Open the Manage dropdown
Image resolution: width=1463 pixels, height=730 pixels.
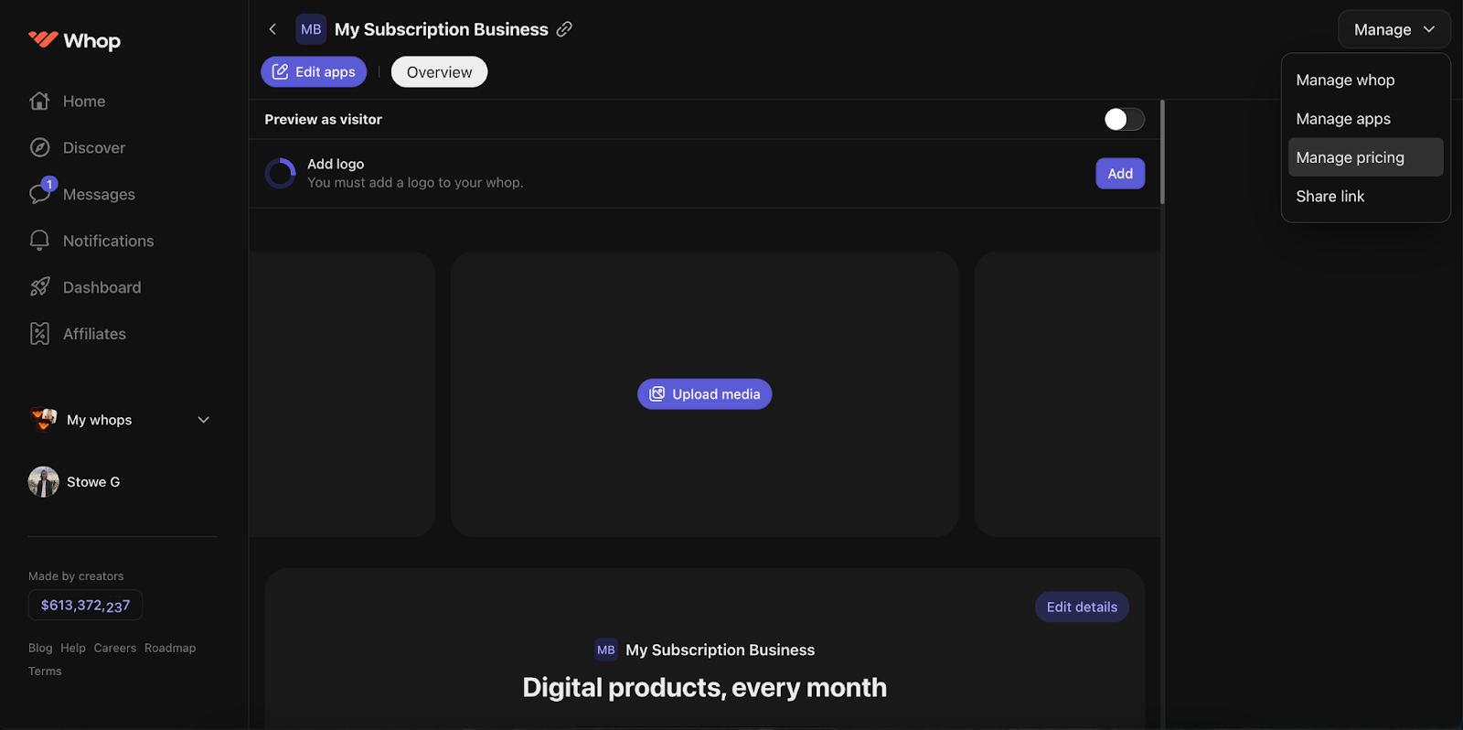click(1393, 28)
